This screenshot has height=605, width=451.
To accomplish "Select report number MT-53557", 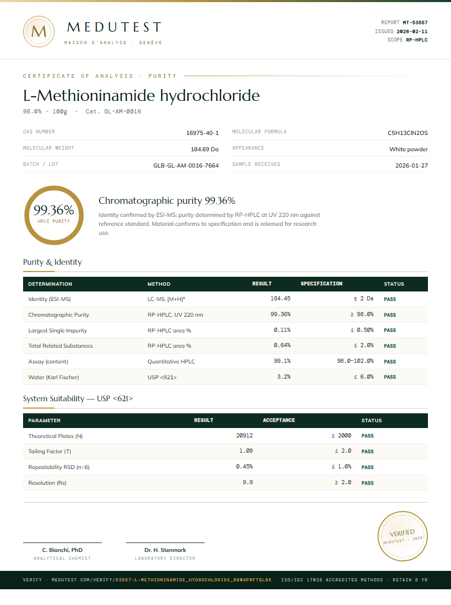I will [x=415, y=23].
